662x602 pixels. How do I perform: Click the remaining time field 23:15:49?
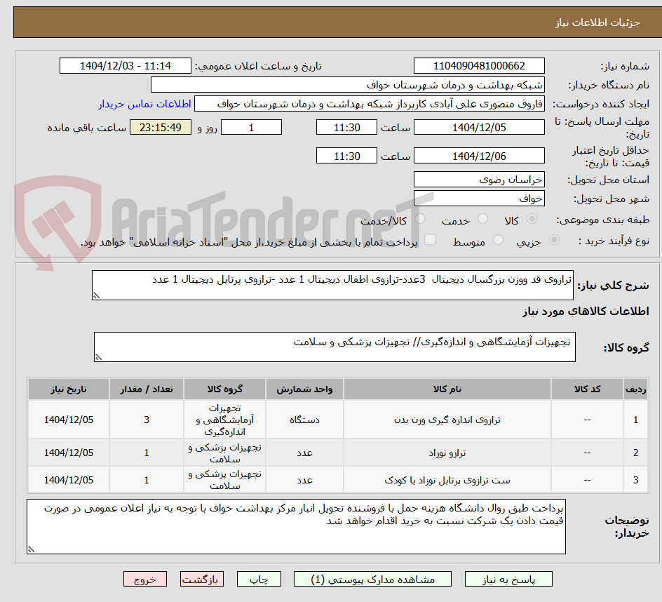tap(161, 127)
